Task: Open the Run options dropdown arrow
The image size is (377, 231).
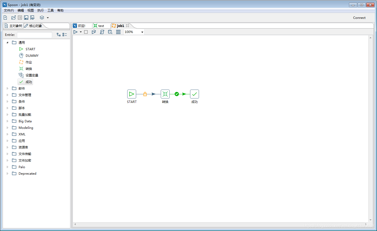Action: tap(81, 32)
